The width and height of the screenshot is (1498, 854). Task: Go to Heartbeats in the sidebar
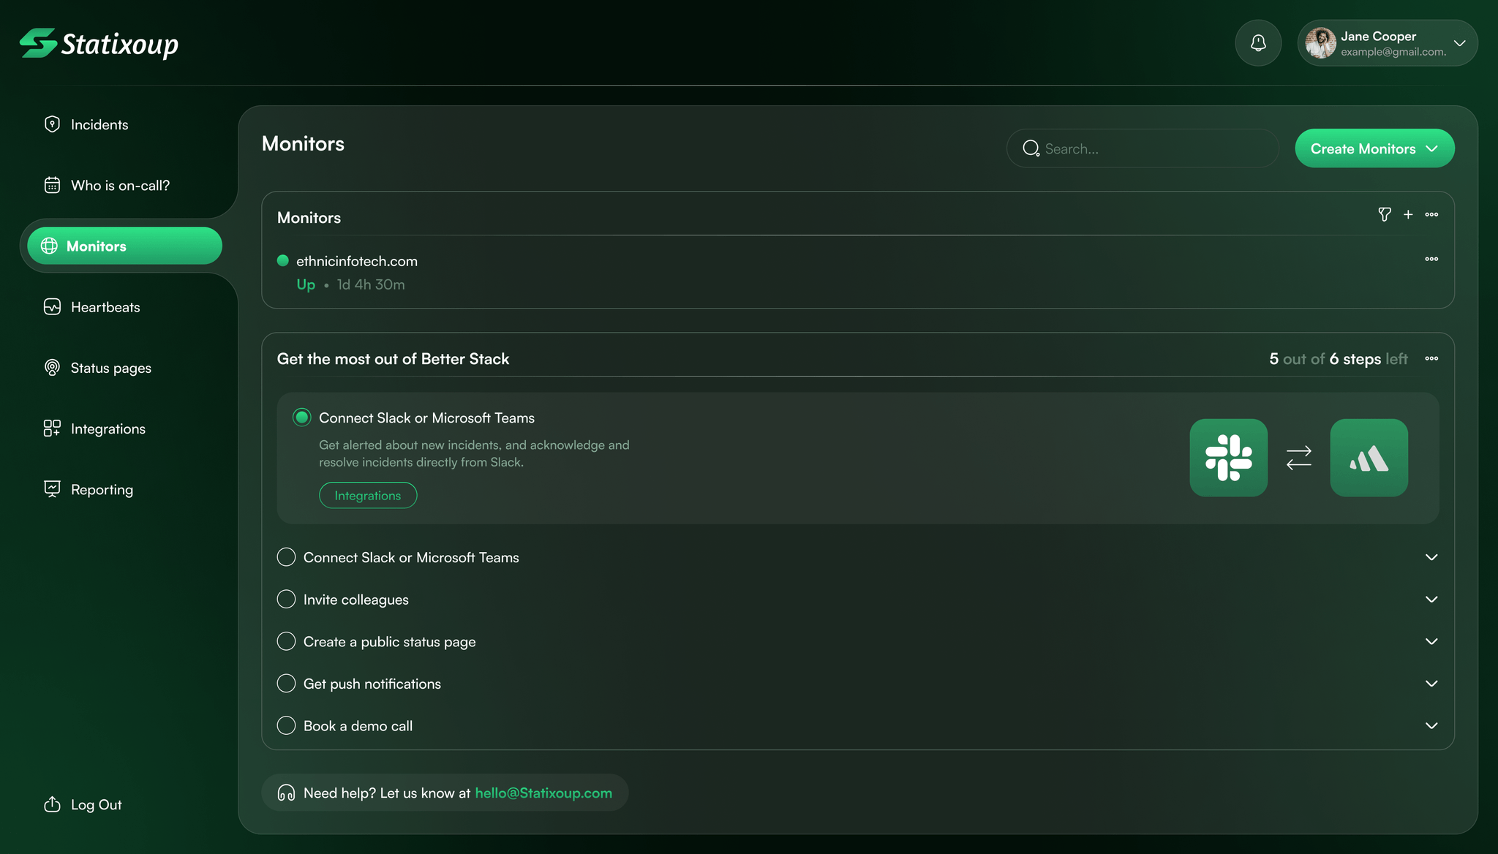click(x=105, y=307)
